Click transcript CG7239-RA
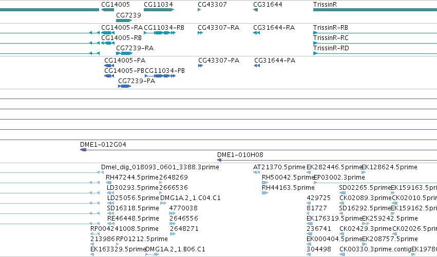This screenshot has width=437, height=257. pyautogui.click(x=135, y=48)
